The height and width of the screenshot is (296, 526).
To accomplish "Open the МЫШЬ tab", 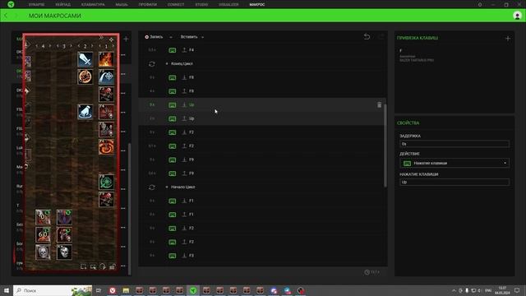I will [122, 5].
